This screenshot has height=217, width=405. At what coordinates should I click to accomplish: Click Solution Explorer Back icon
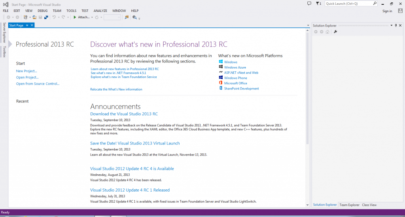[316, 32]
